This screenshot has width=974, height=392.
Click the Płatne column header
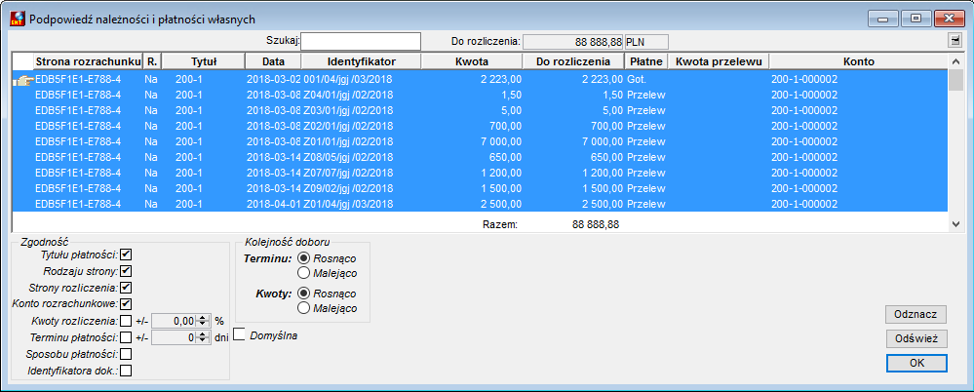point(646,61)
